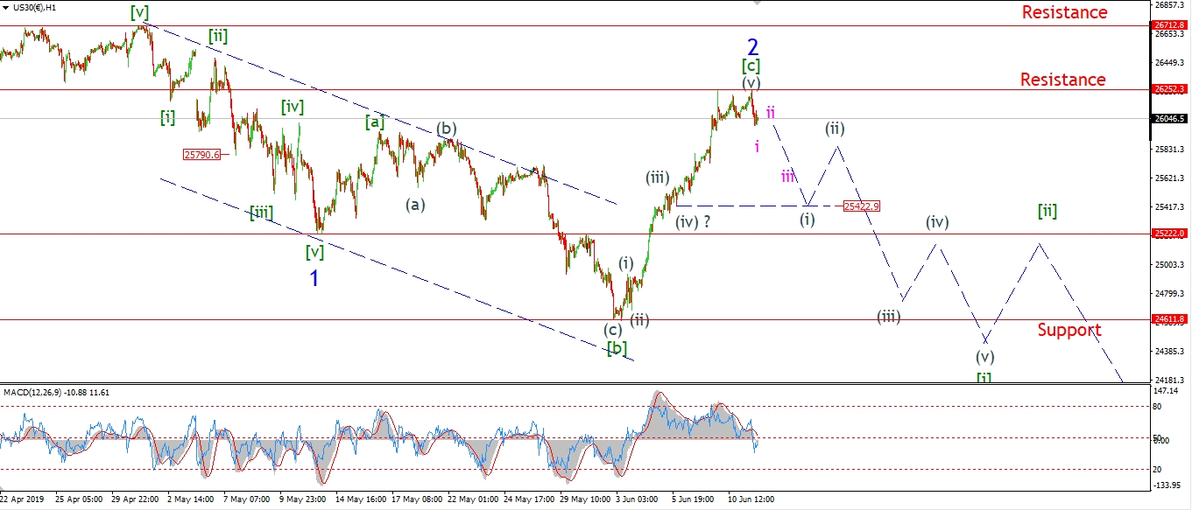Click the 25222.0 red price axis tag
Screen dimensions: 1192x510
[x=1169, y=234]
